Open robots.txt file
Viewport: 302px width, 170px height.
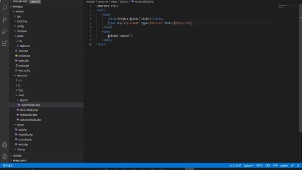(24, 66)
